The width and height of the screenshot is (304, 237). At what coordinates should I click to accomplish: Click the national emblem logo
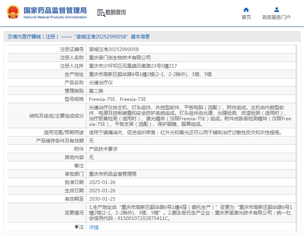(13, 12)
